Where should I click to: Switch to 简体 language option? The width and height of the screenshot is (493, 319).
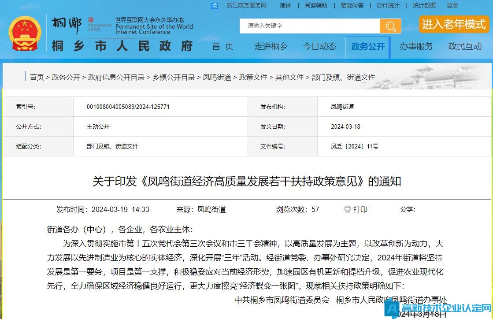tap(285, 5)
